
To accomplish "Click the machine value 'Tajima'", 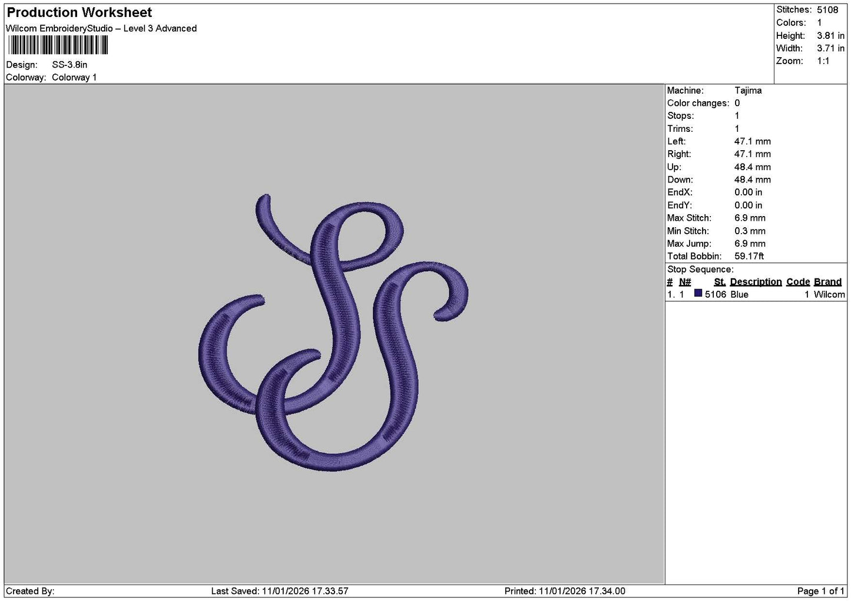I will [748, 90].
